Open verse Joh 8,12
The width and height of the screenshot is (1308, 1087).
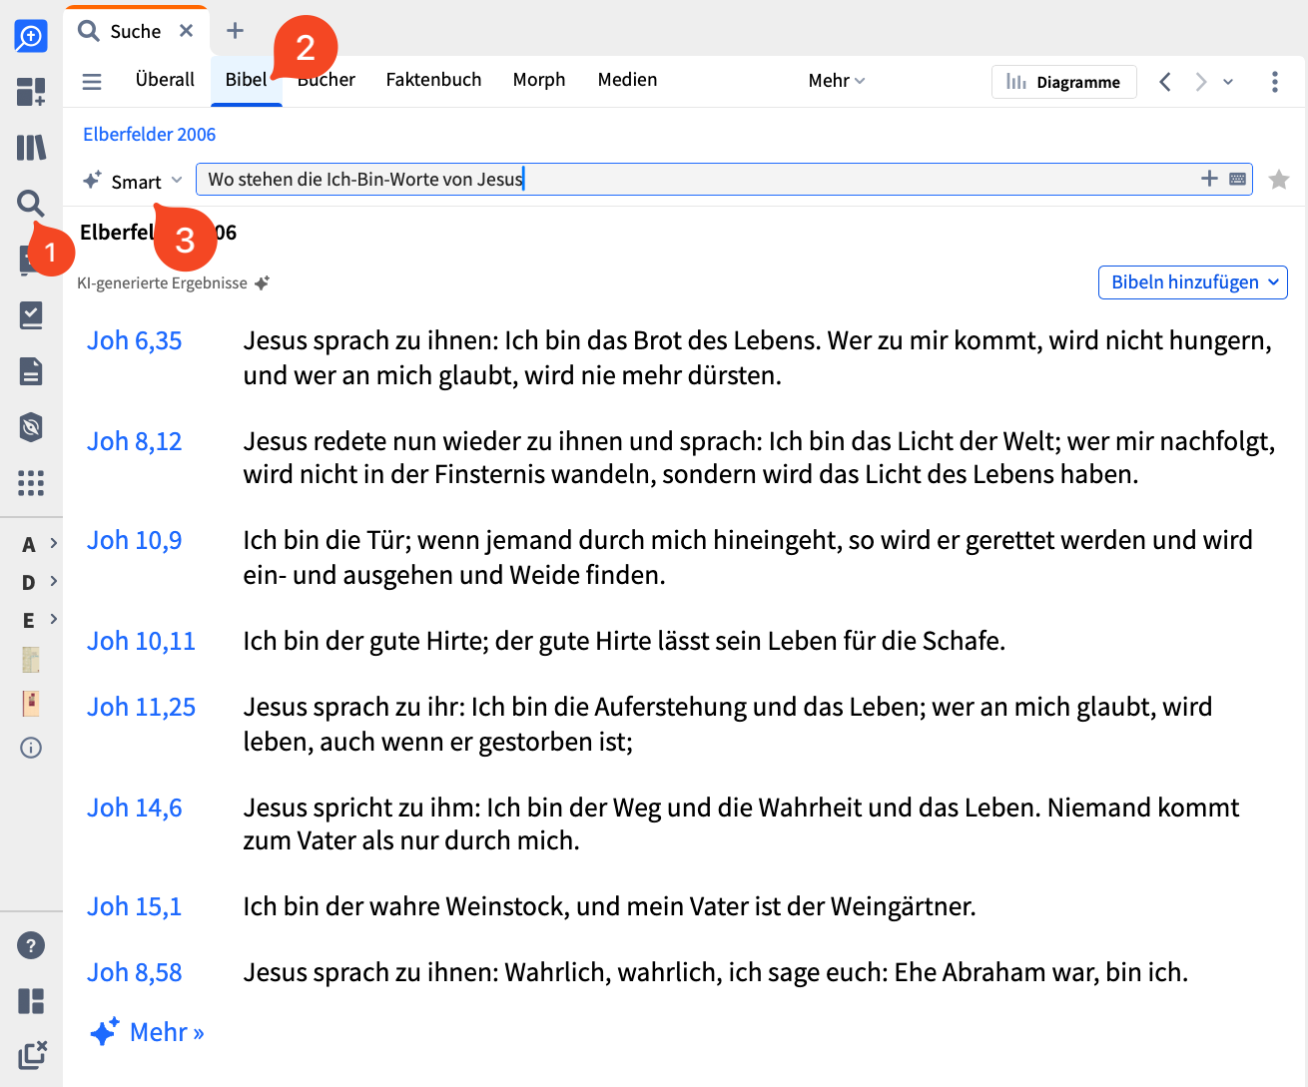tap(134, 441)
